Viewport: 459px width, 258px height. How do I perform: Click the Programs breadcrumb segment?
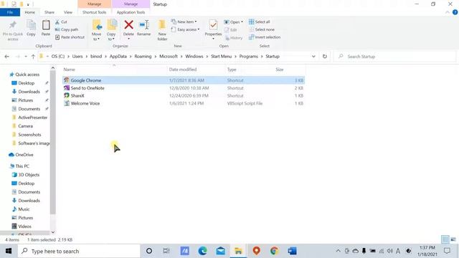click(x=249, y=57)
